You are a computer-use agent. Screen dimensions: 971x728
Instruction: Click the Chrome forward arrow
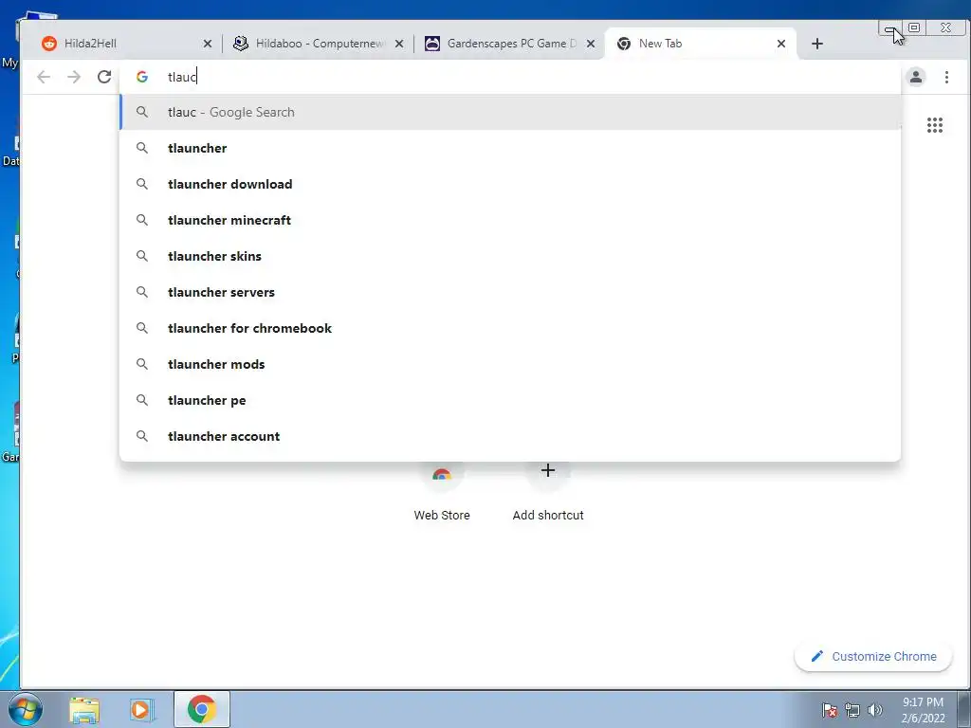click(x=74, y=77)
